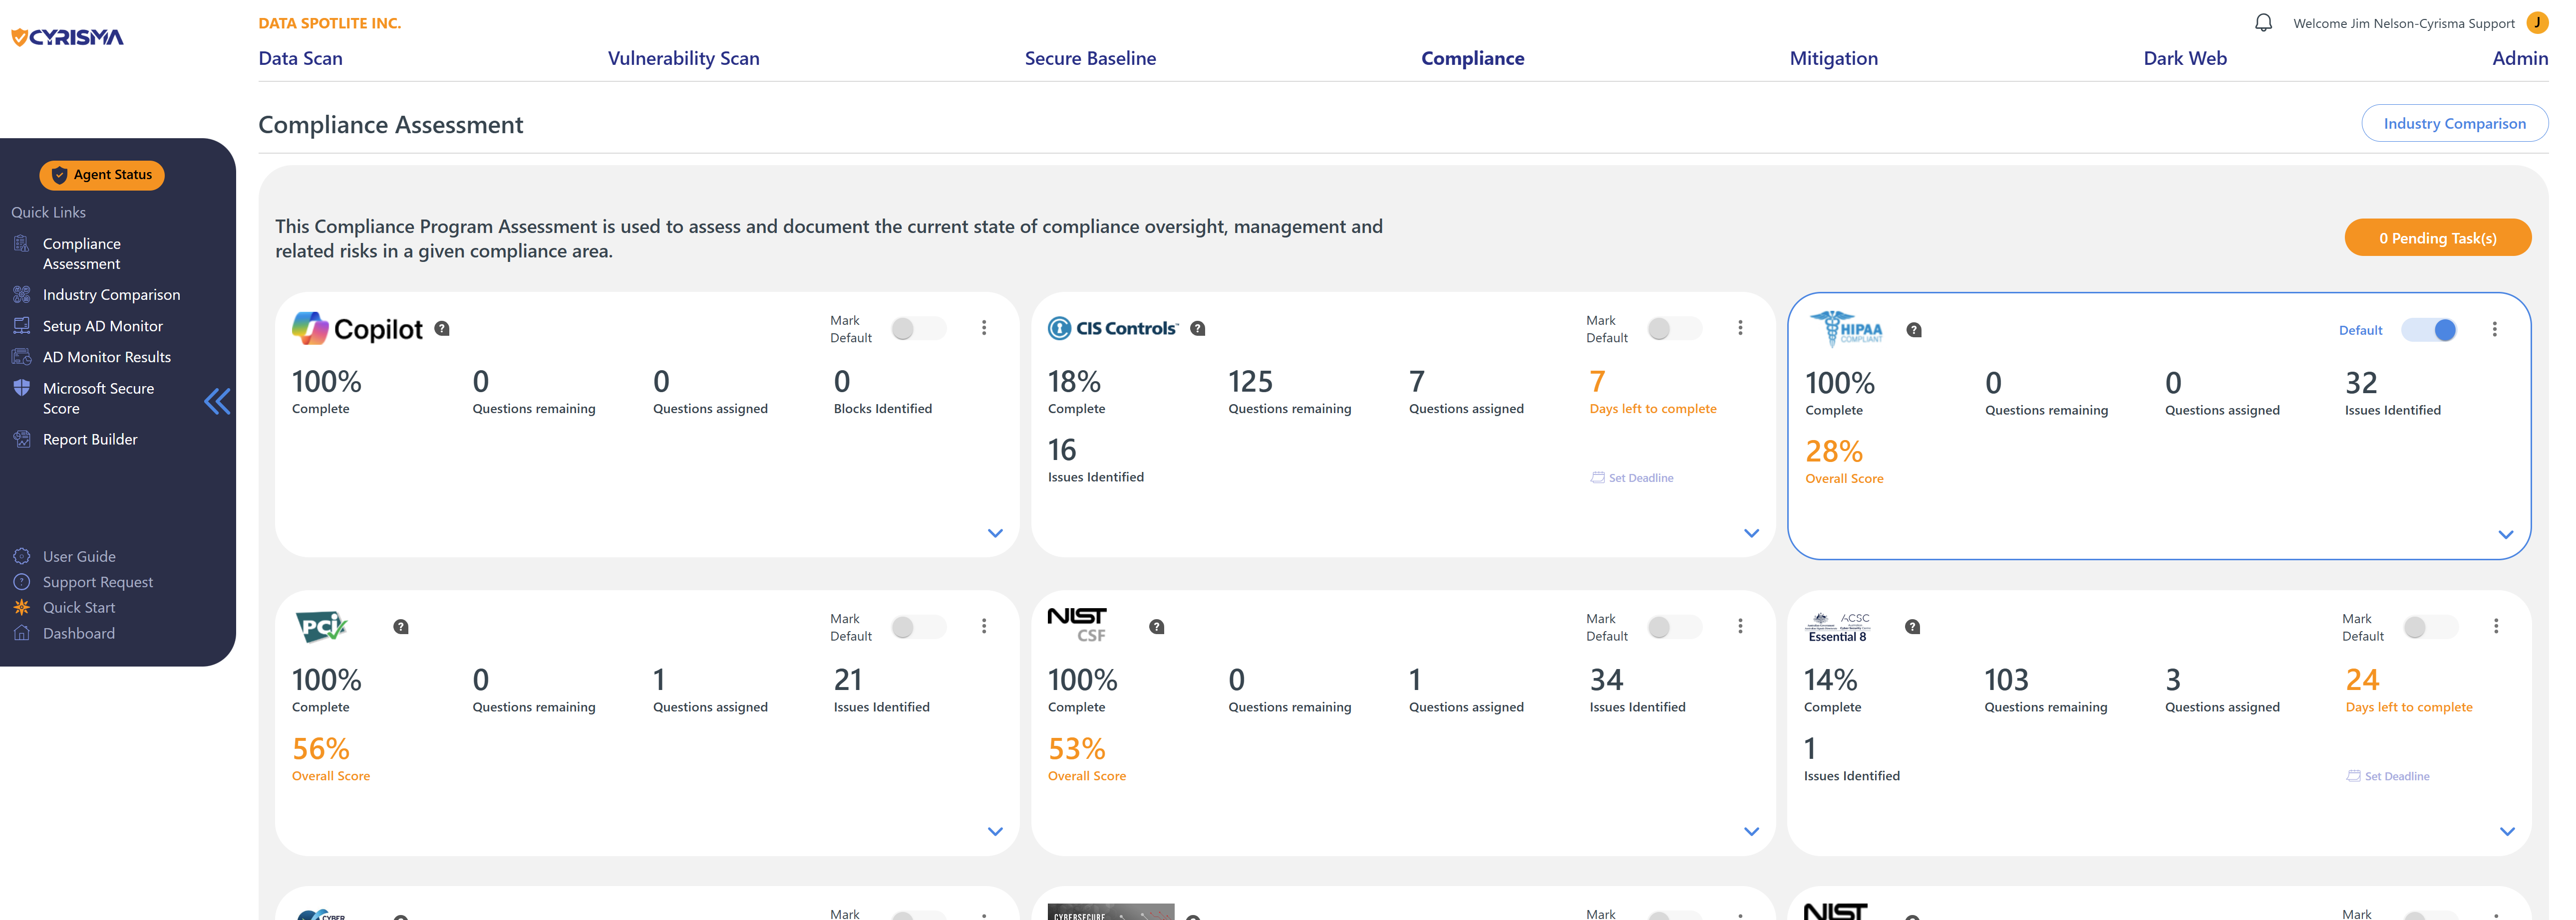Toggle Mark Default on CIS Controls card
Screen dimensions: 2576x920
pyautogui.click(x=1674, y=329)
